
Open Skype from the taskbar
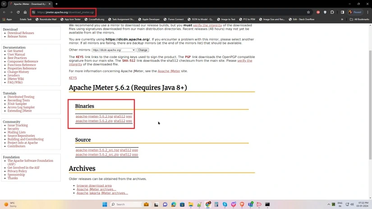point(225,204)
